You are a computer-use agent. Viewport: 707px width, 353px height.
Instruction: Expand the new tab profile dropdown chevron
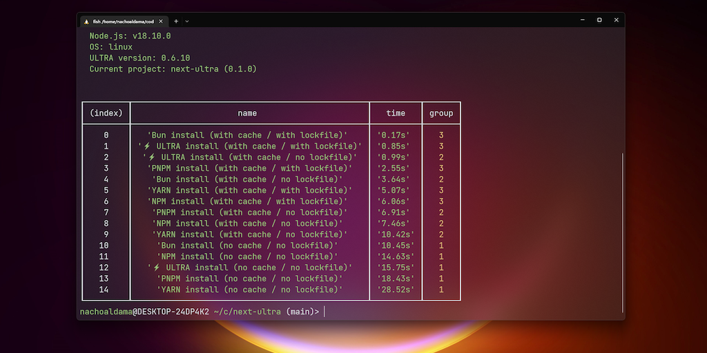(187, 21)
